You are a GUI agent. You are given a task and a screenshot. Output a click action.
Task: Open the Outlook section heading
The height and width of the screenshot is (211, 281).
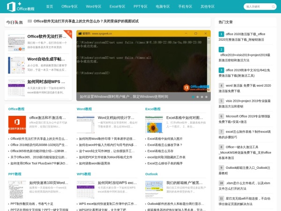(x=151, y=174)
